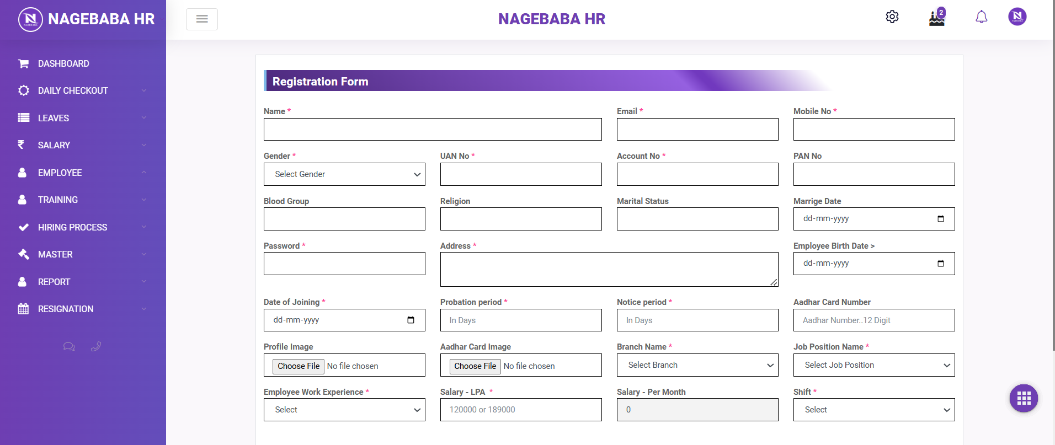Expand the Salary sidebar menu
This screenshot has height=445, width=1055.
[x=54, y=146]
